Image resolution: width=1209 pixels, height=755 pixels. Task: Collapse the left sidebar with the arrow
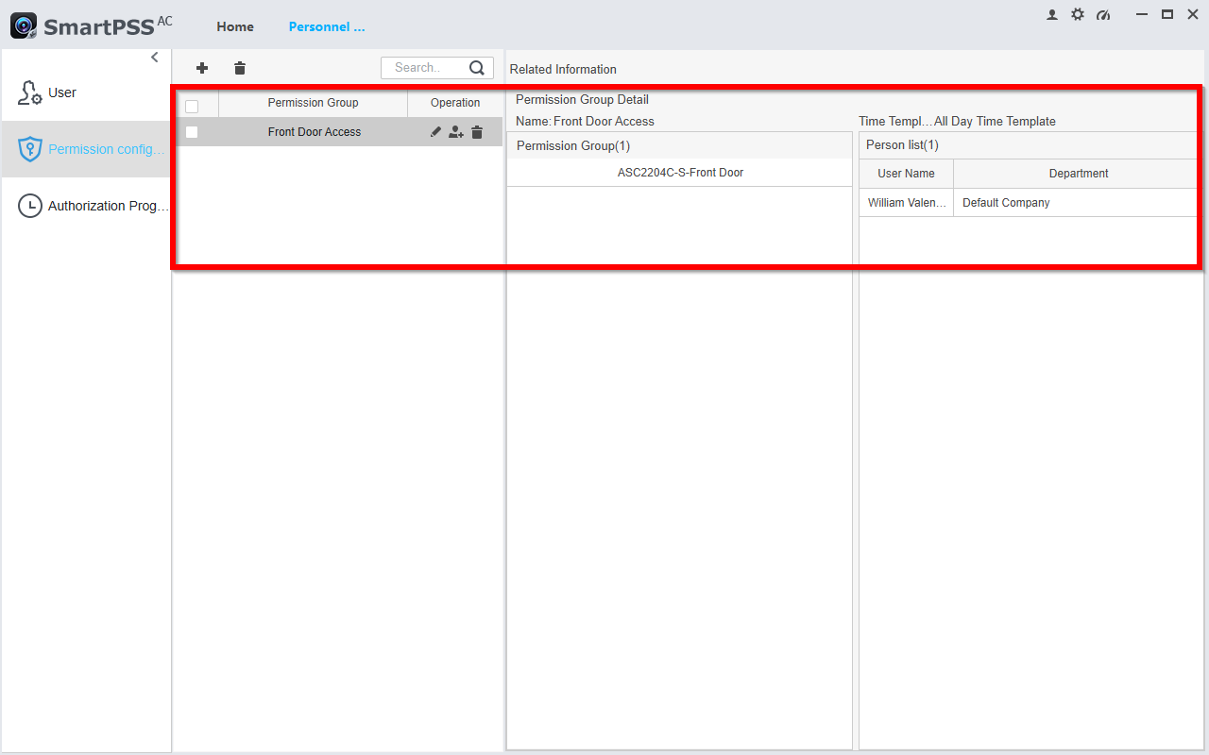coord(155,58)
